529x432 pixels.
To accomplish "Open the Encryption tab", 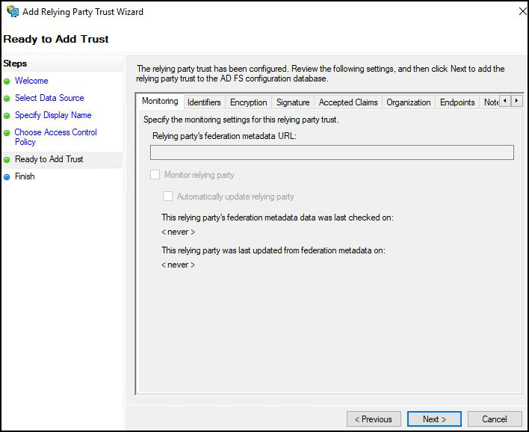I will (248, 102).
